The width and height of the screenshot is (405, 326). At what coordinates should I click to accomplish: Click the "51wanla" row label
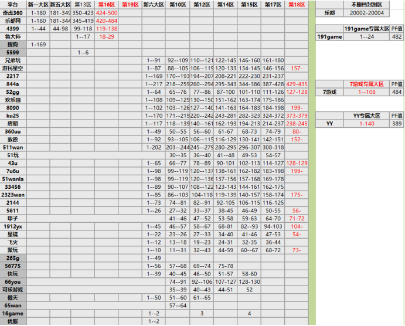(x=13, y=179)
